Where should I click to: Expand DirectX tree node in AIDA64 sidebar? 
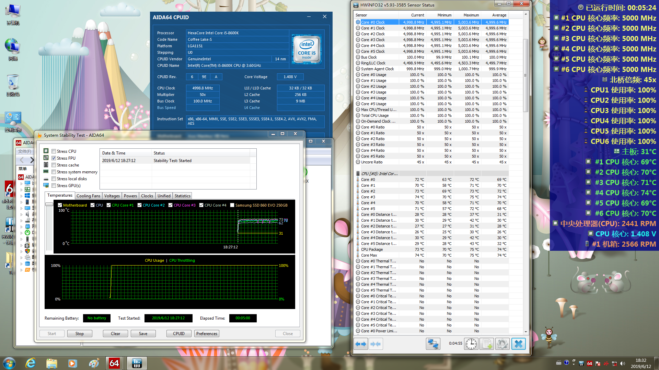coord(21,233)
